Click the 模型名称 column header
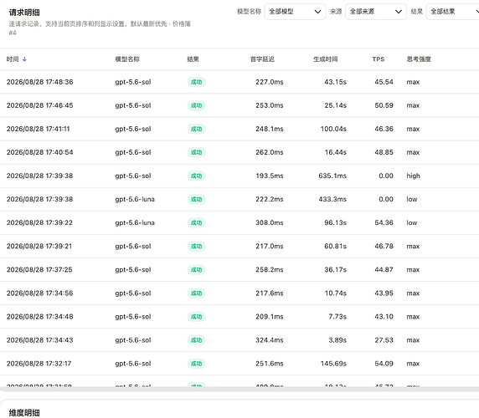The height and width of the screenshot is (418, 479). pyautogui.click(x=127, y=59)
